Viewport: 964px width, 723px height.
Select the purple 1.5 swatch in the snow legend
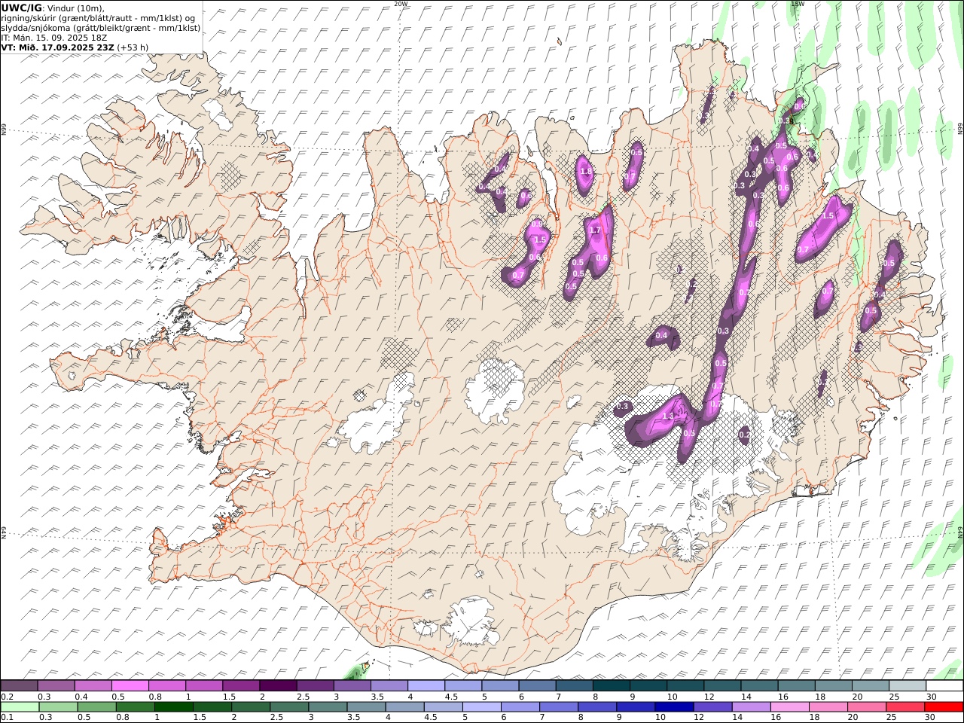pyautogui.click(x=241, y=685)
